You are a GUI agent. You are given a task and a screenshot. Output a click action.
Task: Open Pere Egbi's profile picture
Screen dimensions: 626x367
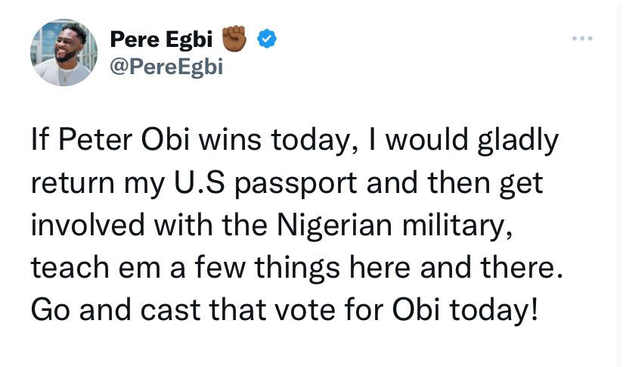(64, 53)
